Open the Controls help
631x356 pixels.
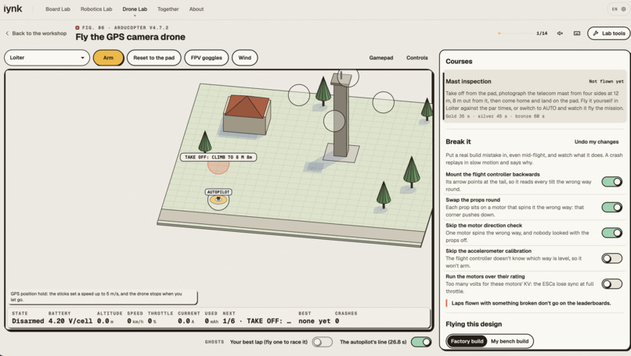[417, 58]
